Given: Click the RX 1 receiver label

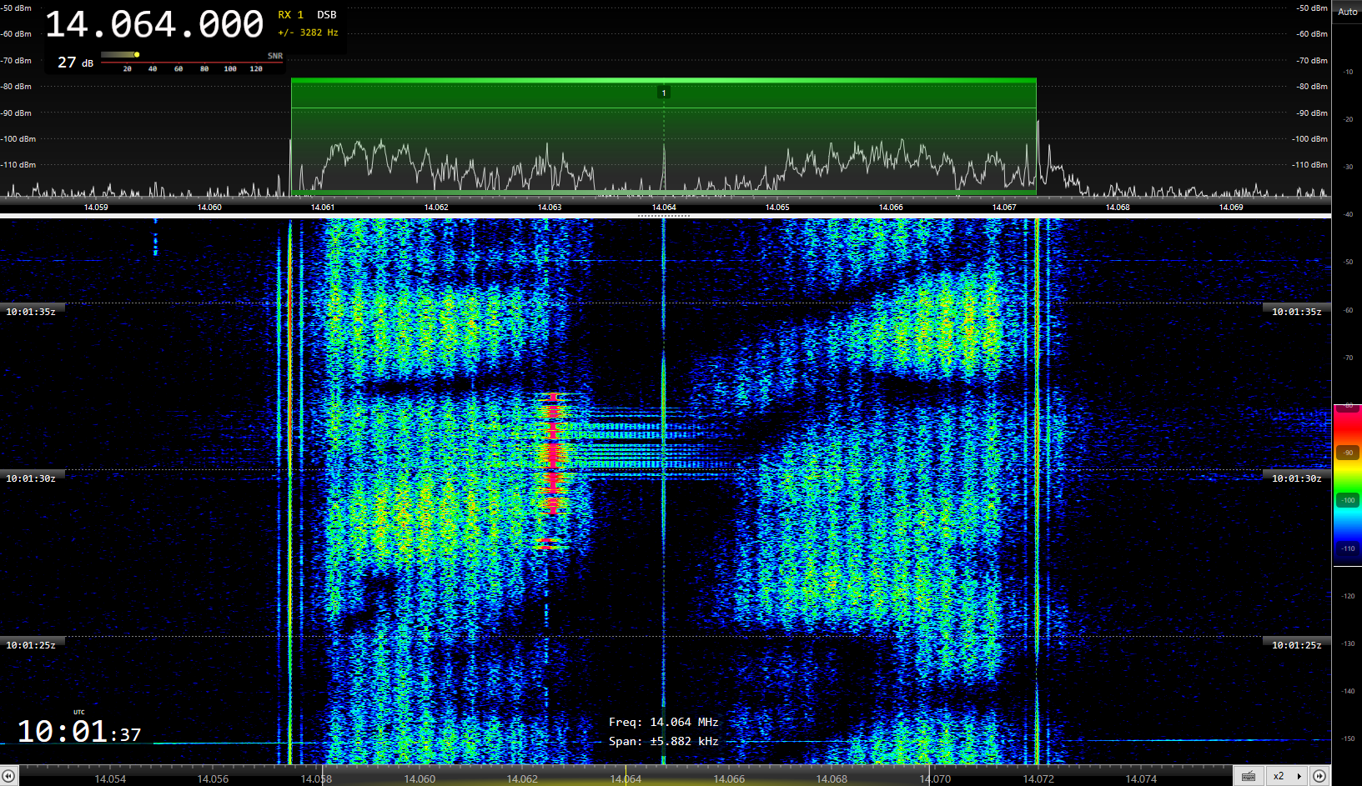Looking at the screenshot, I should (290, 15).
